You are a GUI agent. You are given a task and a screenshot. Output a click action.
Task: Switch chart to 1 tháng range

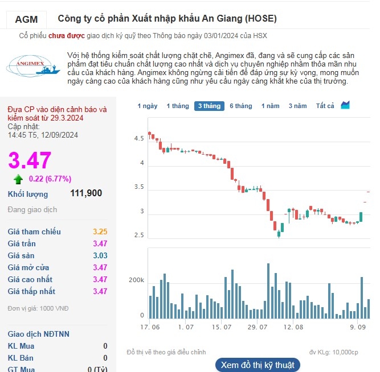177,106
